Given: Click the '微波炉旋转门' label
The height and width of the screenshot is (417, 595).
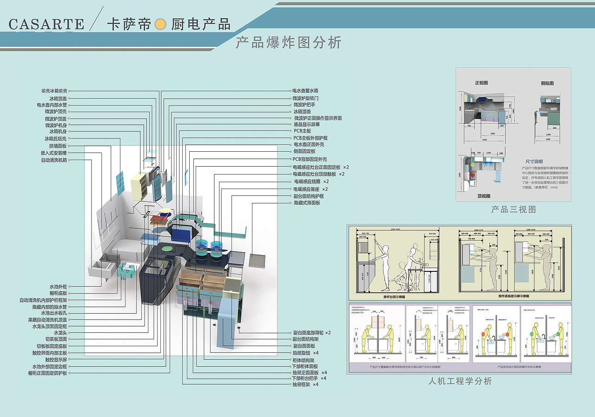Looking at the screenshot, I should tap(305, 98).
